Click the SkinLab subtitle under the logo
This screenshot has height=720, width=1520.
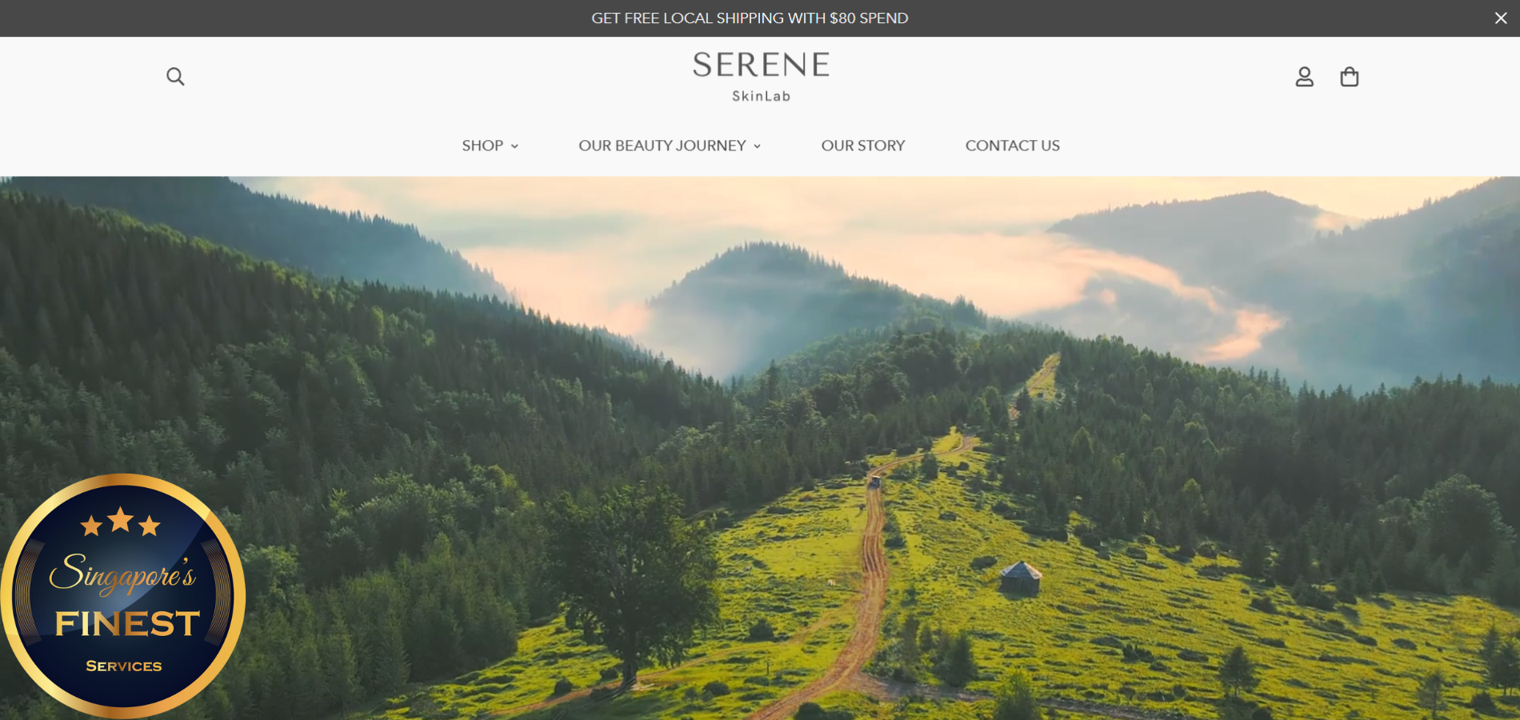click(x=761, y=96)
